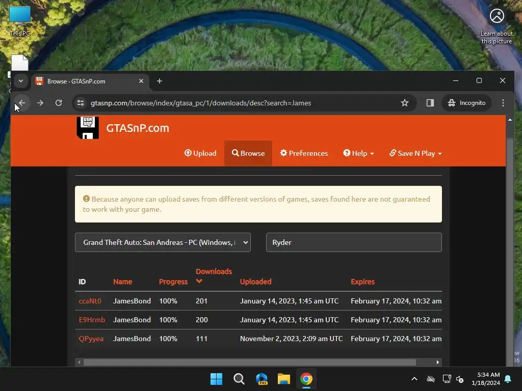Screen dimensions: 522x391
Task: Click table scrollbar right arrow
Action: 438,362
